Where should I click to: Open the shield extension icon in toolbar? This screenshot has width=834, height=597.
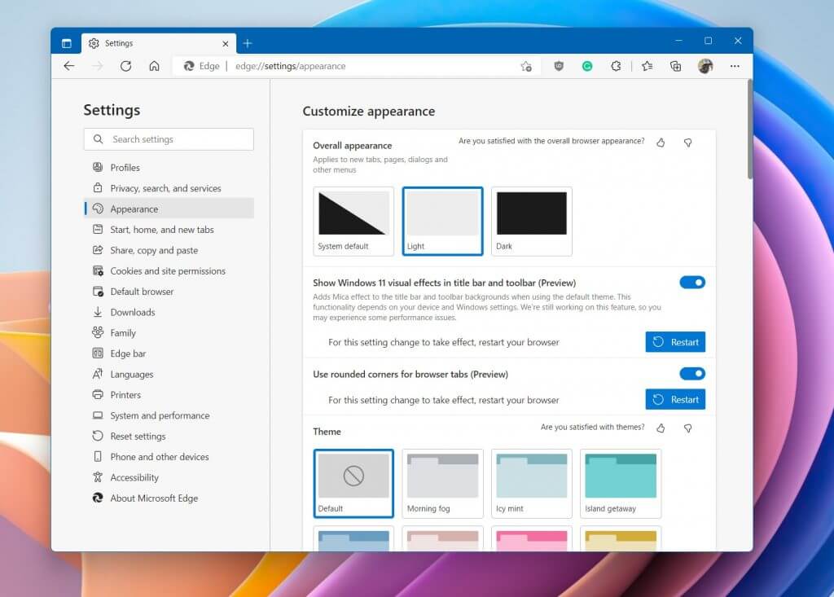click(x=559, y=66)
